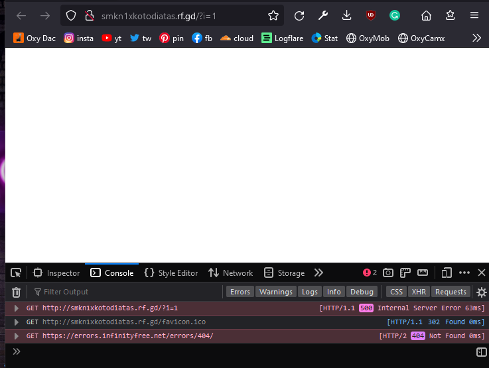Expand the favicon.ico GET request entry
Screen dimensions: 489x368
pos(17,322)
